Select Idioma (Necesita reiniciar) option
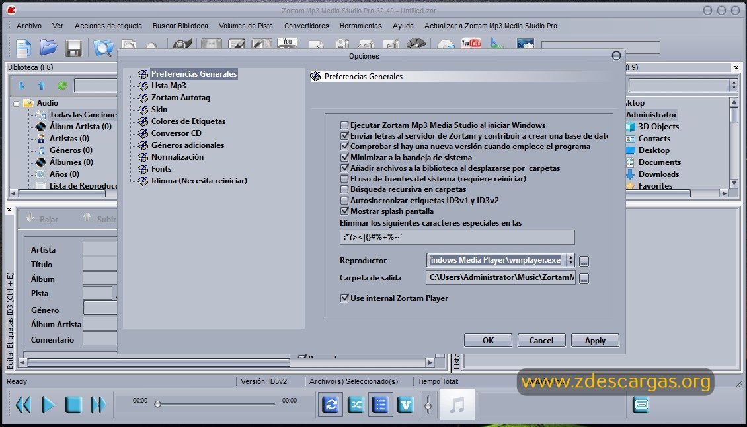Screen dimensions: 747x427 coord(199,181)
